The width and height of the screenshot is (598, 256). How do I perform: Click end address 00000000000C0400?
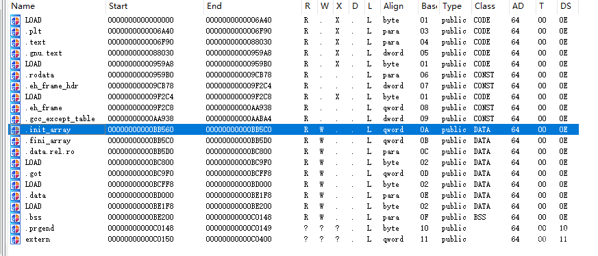pos(239,240)
